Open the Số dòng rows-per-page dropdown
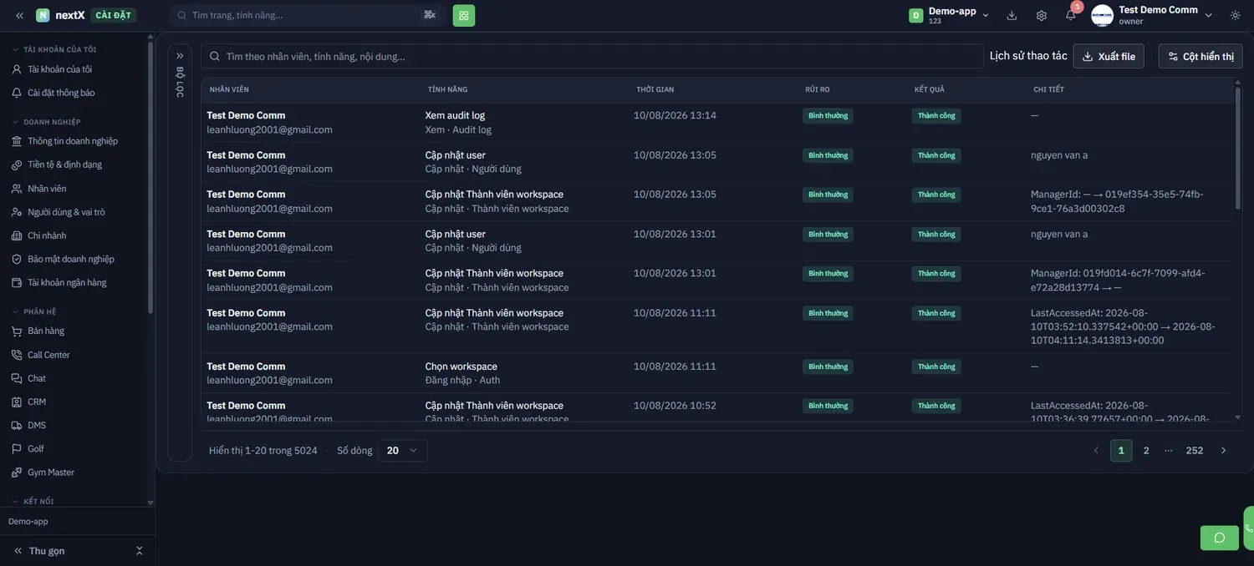This screenshot has height=566, width=1254. pos(402,451)
